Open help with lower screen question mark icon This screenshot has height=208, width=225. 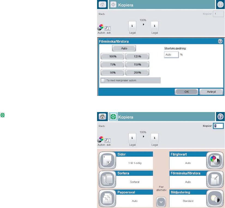[x=220, y=117]
